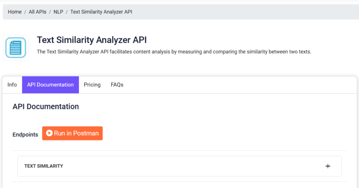The height and width of the screenshot is (188, 359).
Task: Navigate to All APIs breadcrumb link
Action: click(x=38, y=12)
